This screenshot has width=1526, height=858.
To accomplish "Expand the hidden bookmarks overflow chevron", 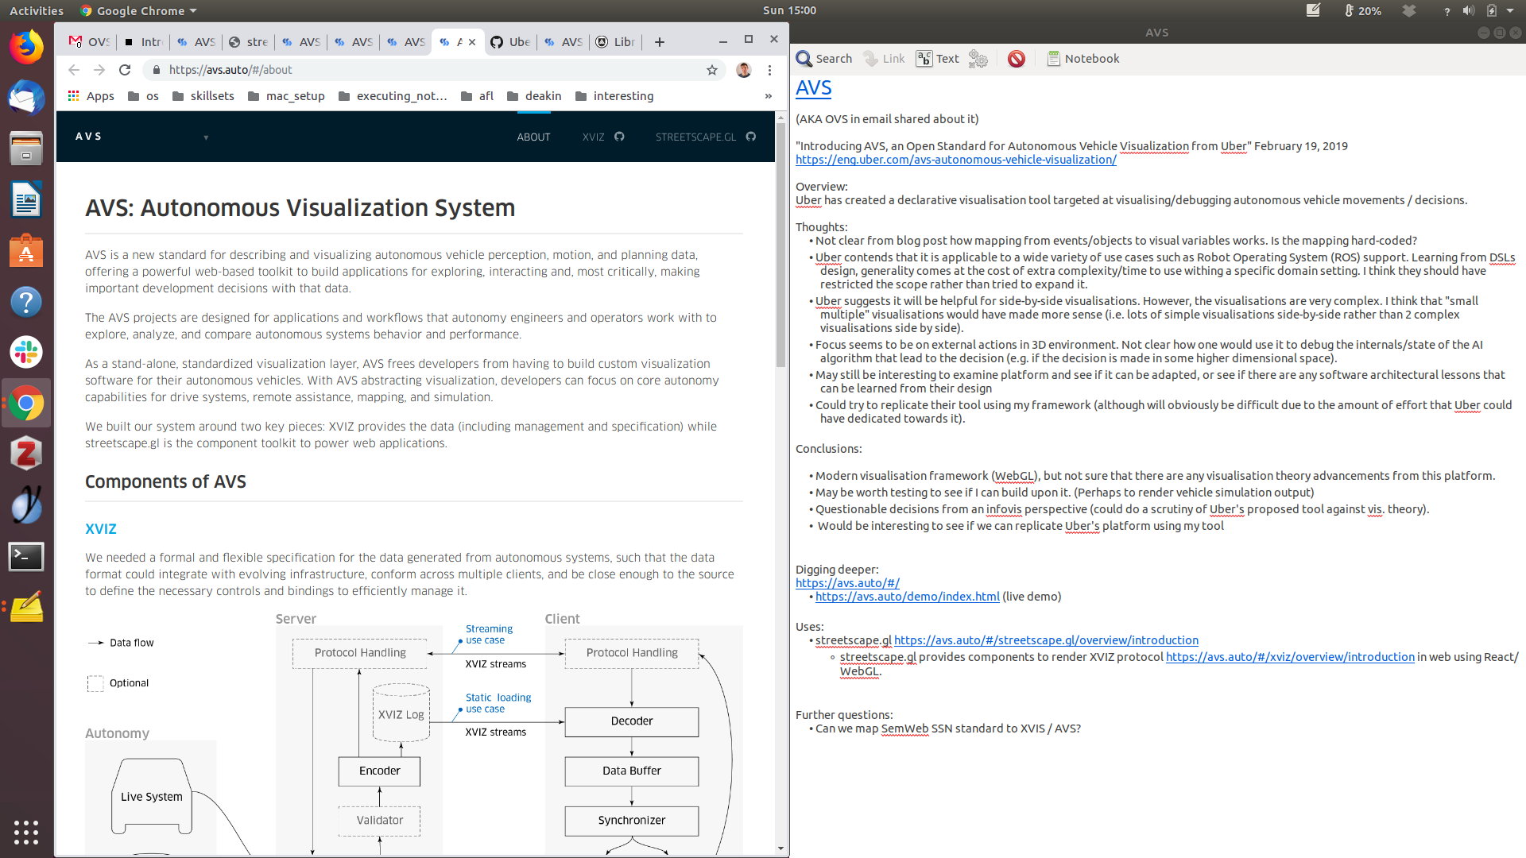I will click(x=768, y=96).
